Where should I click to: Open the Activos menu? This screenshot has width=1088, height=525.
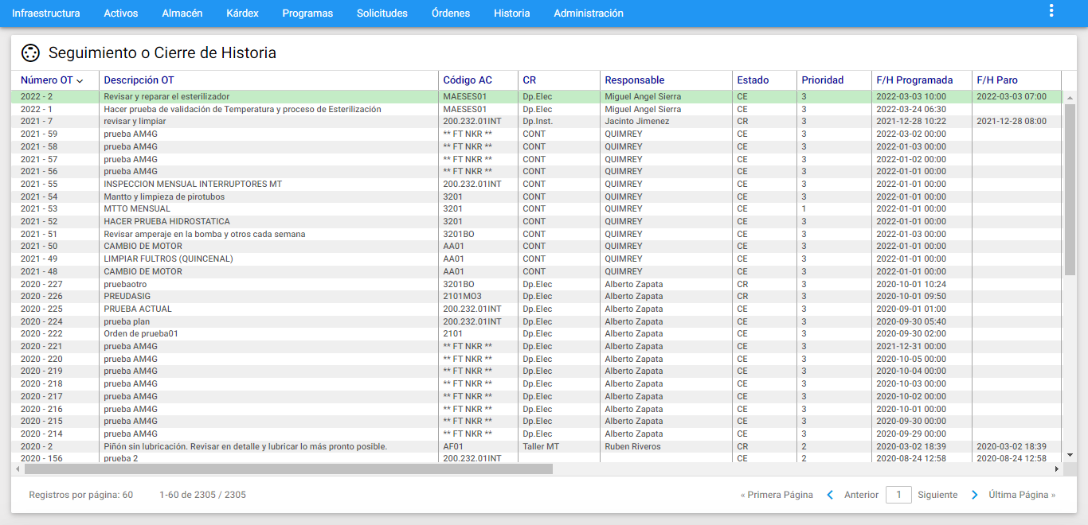tap(121, 14)
